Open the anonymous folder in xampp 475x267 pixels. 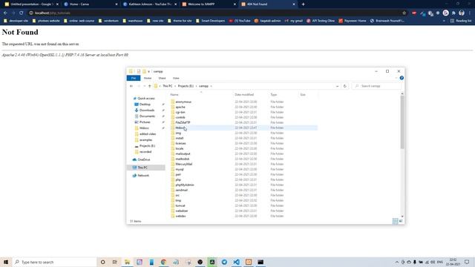pos(183,102)
